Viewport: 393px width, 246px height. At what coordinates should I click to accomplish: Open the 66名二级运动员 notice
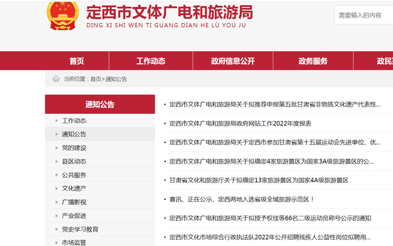(270, 218)
